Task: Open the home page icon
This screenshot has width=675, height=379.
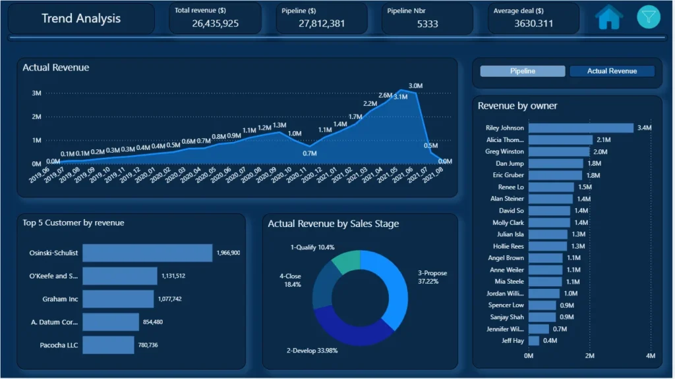Action: pos(608,18)
